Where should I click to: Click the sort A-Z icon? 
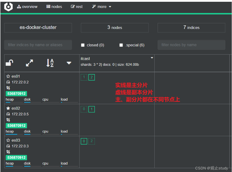click(x=50, y=63)
